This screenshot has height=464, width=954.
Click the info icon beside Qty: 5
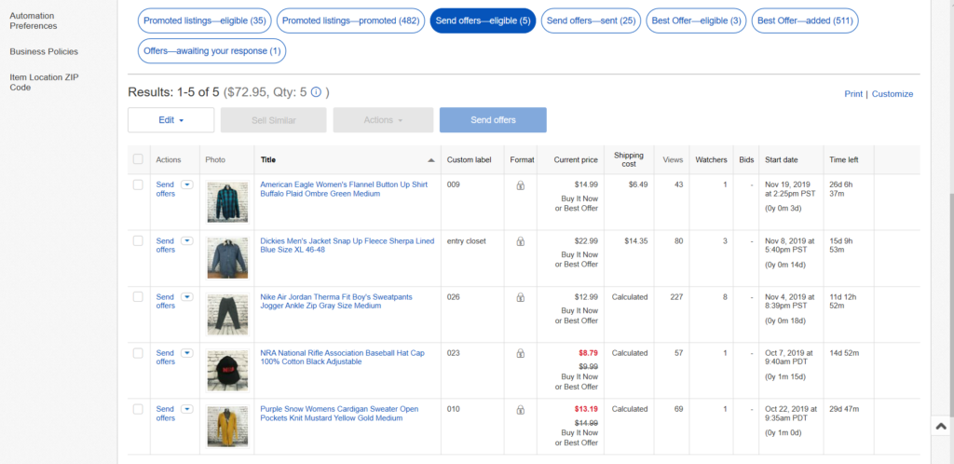[x=316, y=92]
